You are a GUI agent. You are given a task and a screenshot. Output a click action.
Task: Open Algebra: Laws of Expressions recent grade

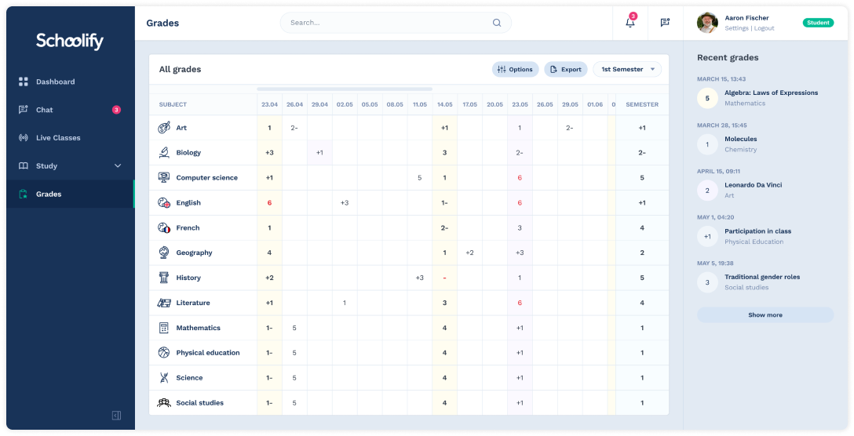coord(765,98)
